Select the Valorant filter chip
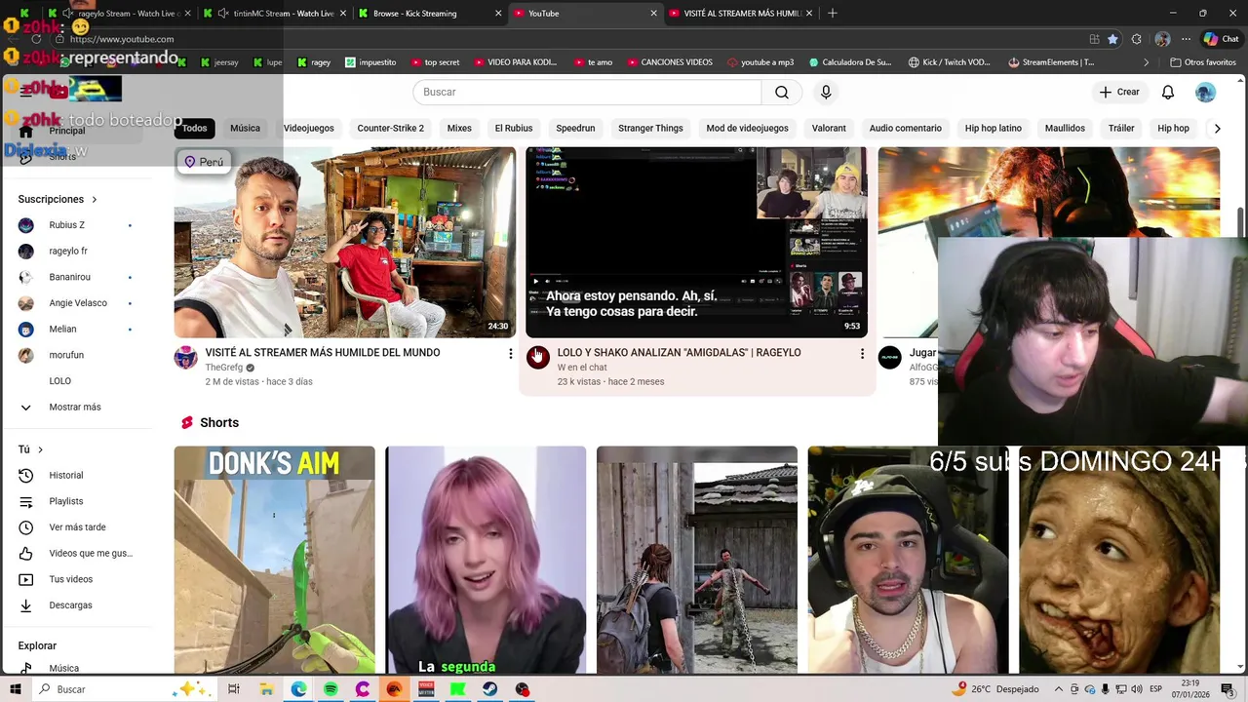The image size is (1248, 702). tap(829, 128)
